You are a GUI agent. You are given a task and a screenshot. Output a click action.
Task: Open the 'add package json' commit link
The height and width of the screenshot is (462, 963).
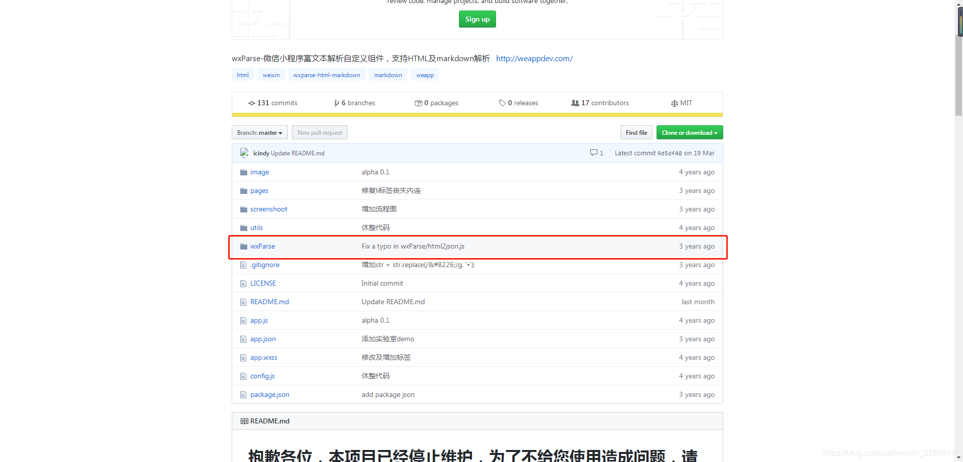pyautogui.click(x=388, y=395)
